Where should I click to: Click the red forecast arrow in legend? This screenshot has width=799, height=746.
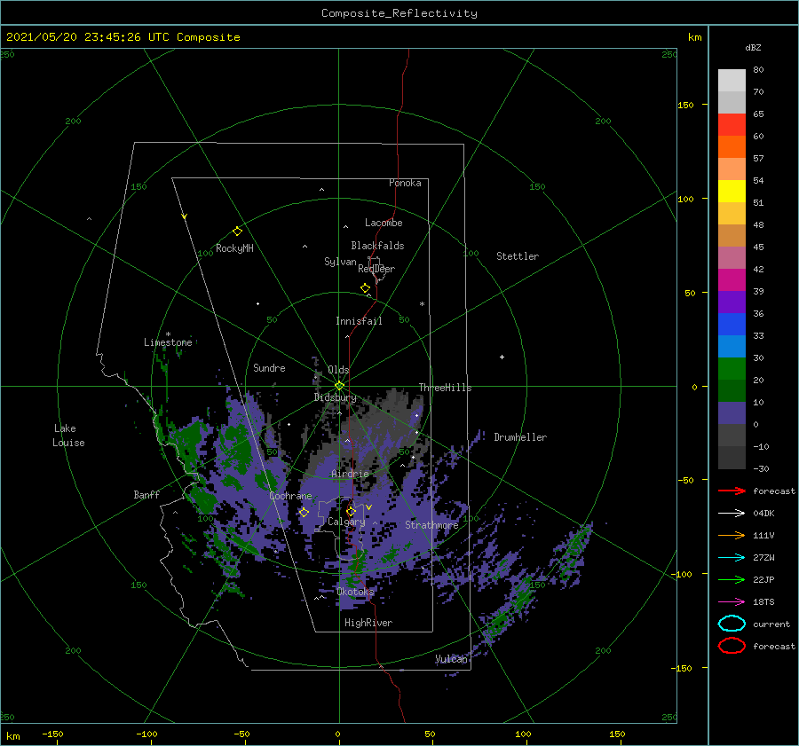732,491
